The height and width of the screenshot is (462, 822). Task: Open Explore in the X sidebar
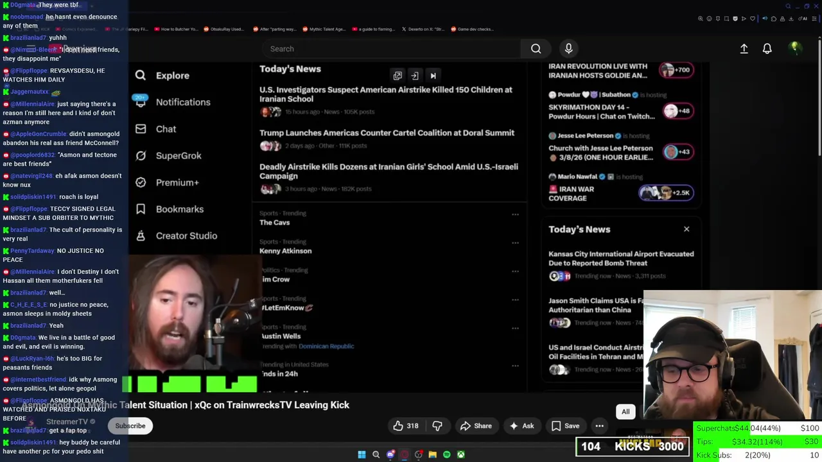pos(162,76)
